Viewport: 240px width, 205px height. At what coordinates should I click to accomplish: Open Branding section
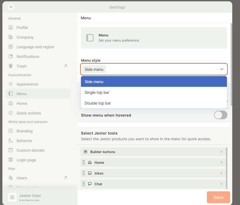38,131
